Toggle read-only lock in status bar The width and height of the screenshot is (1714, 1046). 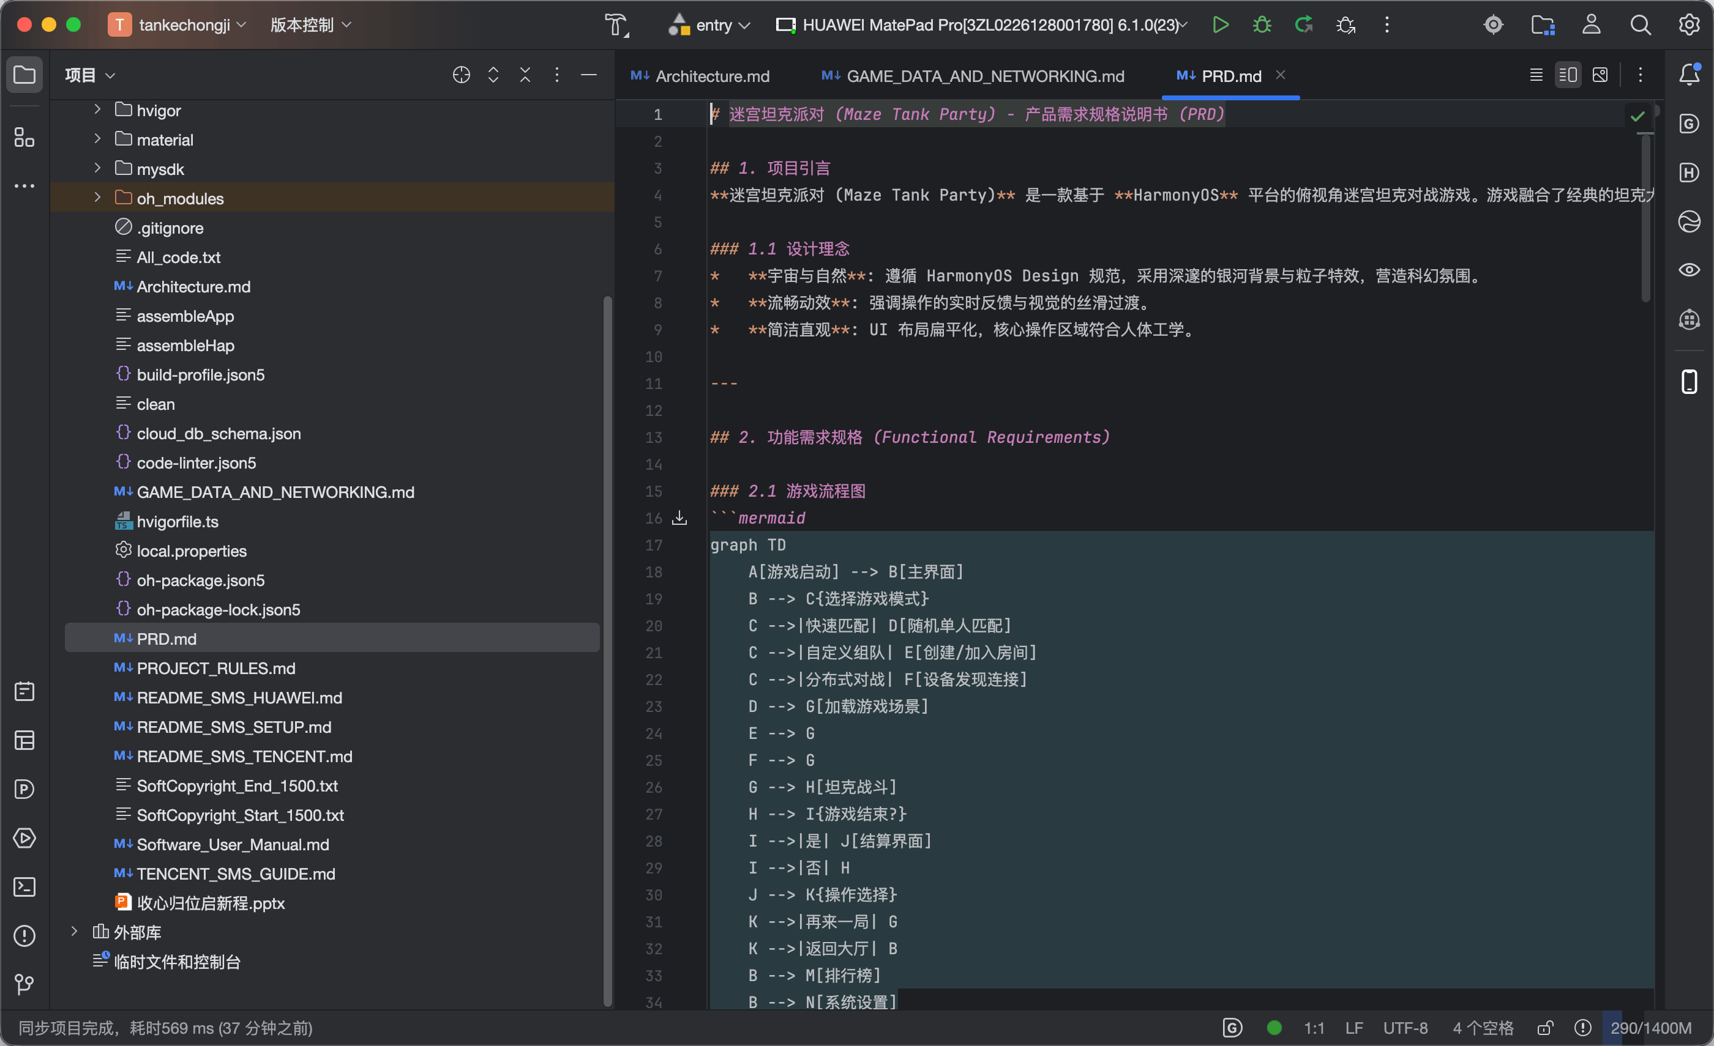[x=1545, y=1028]
